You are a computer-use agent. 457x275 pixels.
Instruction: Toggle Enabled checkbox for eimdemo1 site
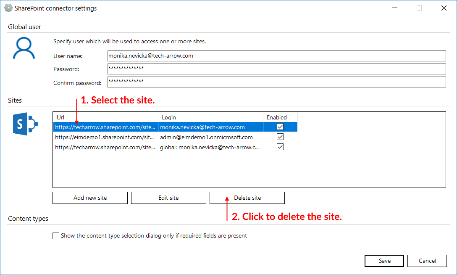tap(280, 137)
